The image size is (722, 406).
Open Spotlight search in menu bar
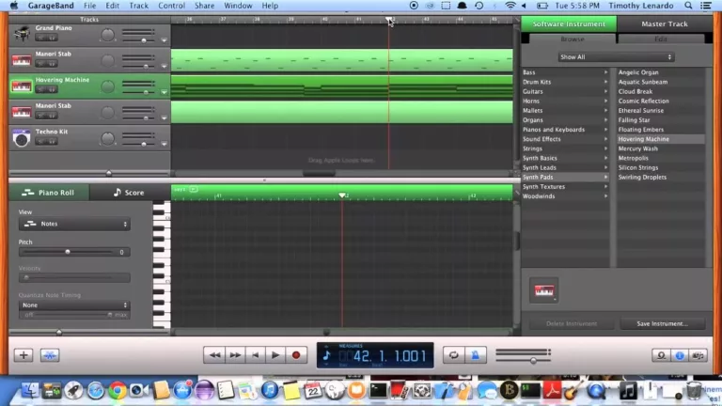(688, 6)
